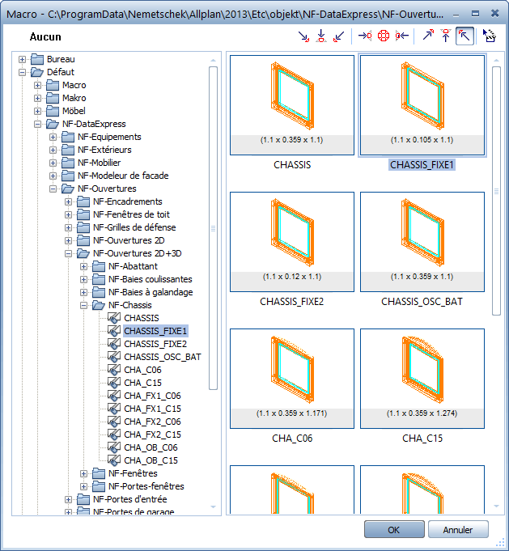
Task: Expand the NF-Baies à galandage node
Action: [x=83, y=292]
